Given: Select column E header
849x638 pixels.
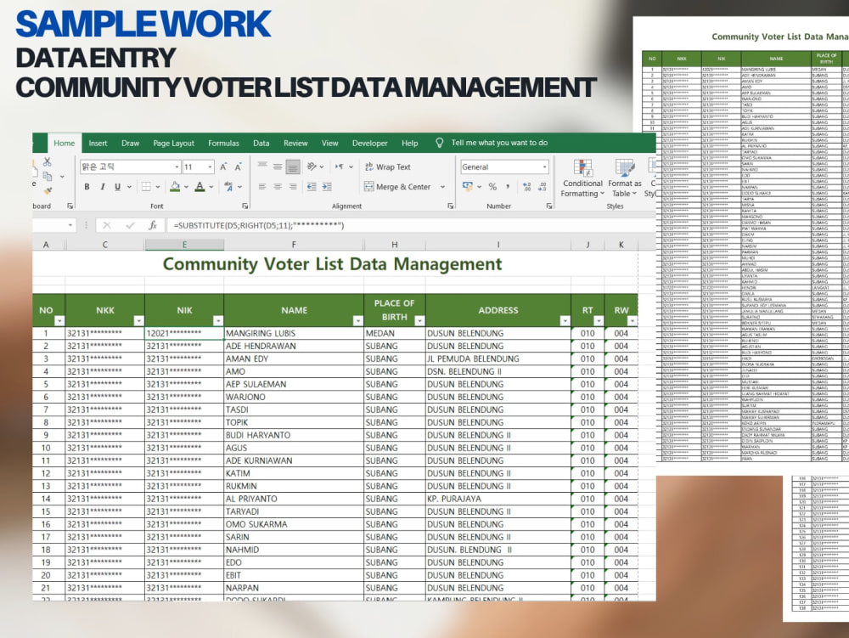Looking at the screenshot, I should coord(184,245).
